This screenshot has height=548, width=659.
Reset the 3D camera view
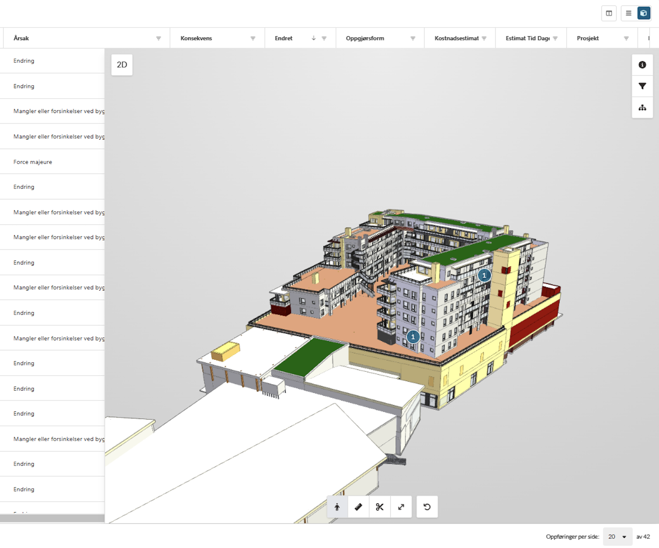[x=427, y=507]
